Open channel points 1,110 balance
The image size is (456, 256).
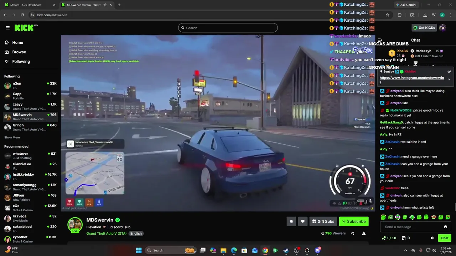pos(389,238)
